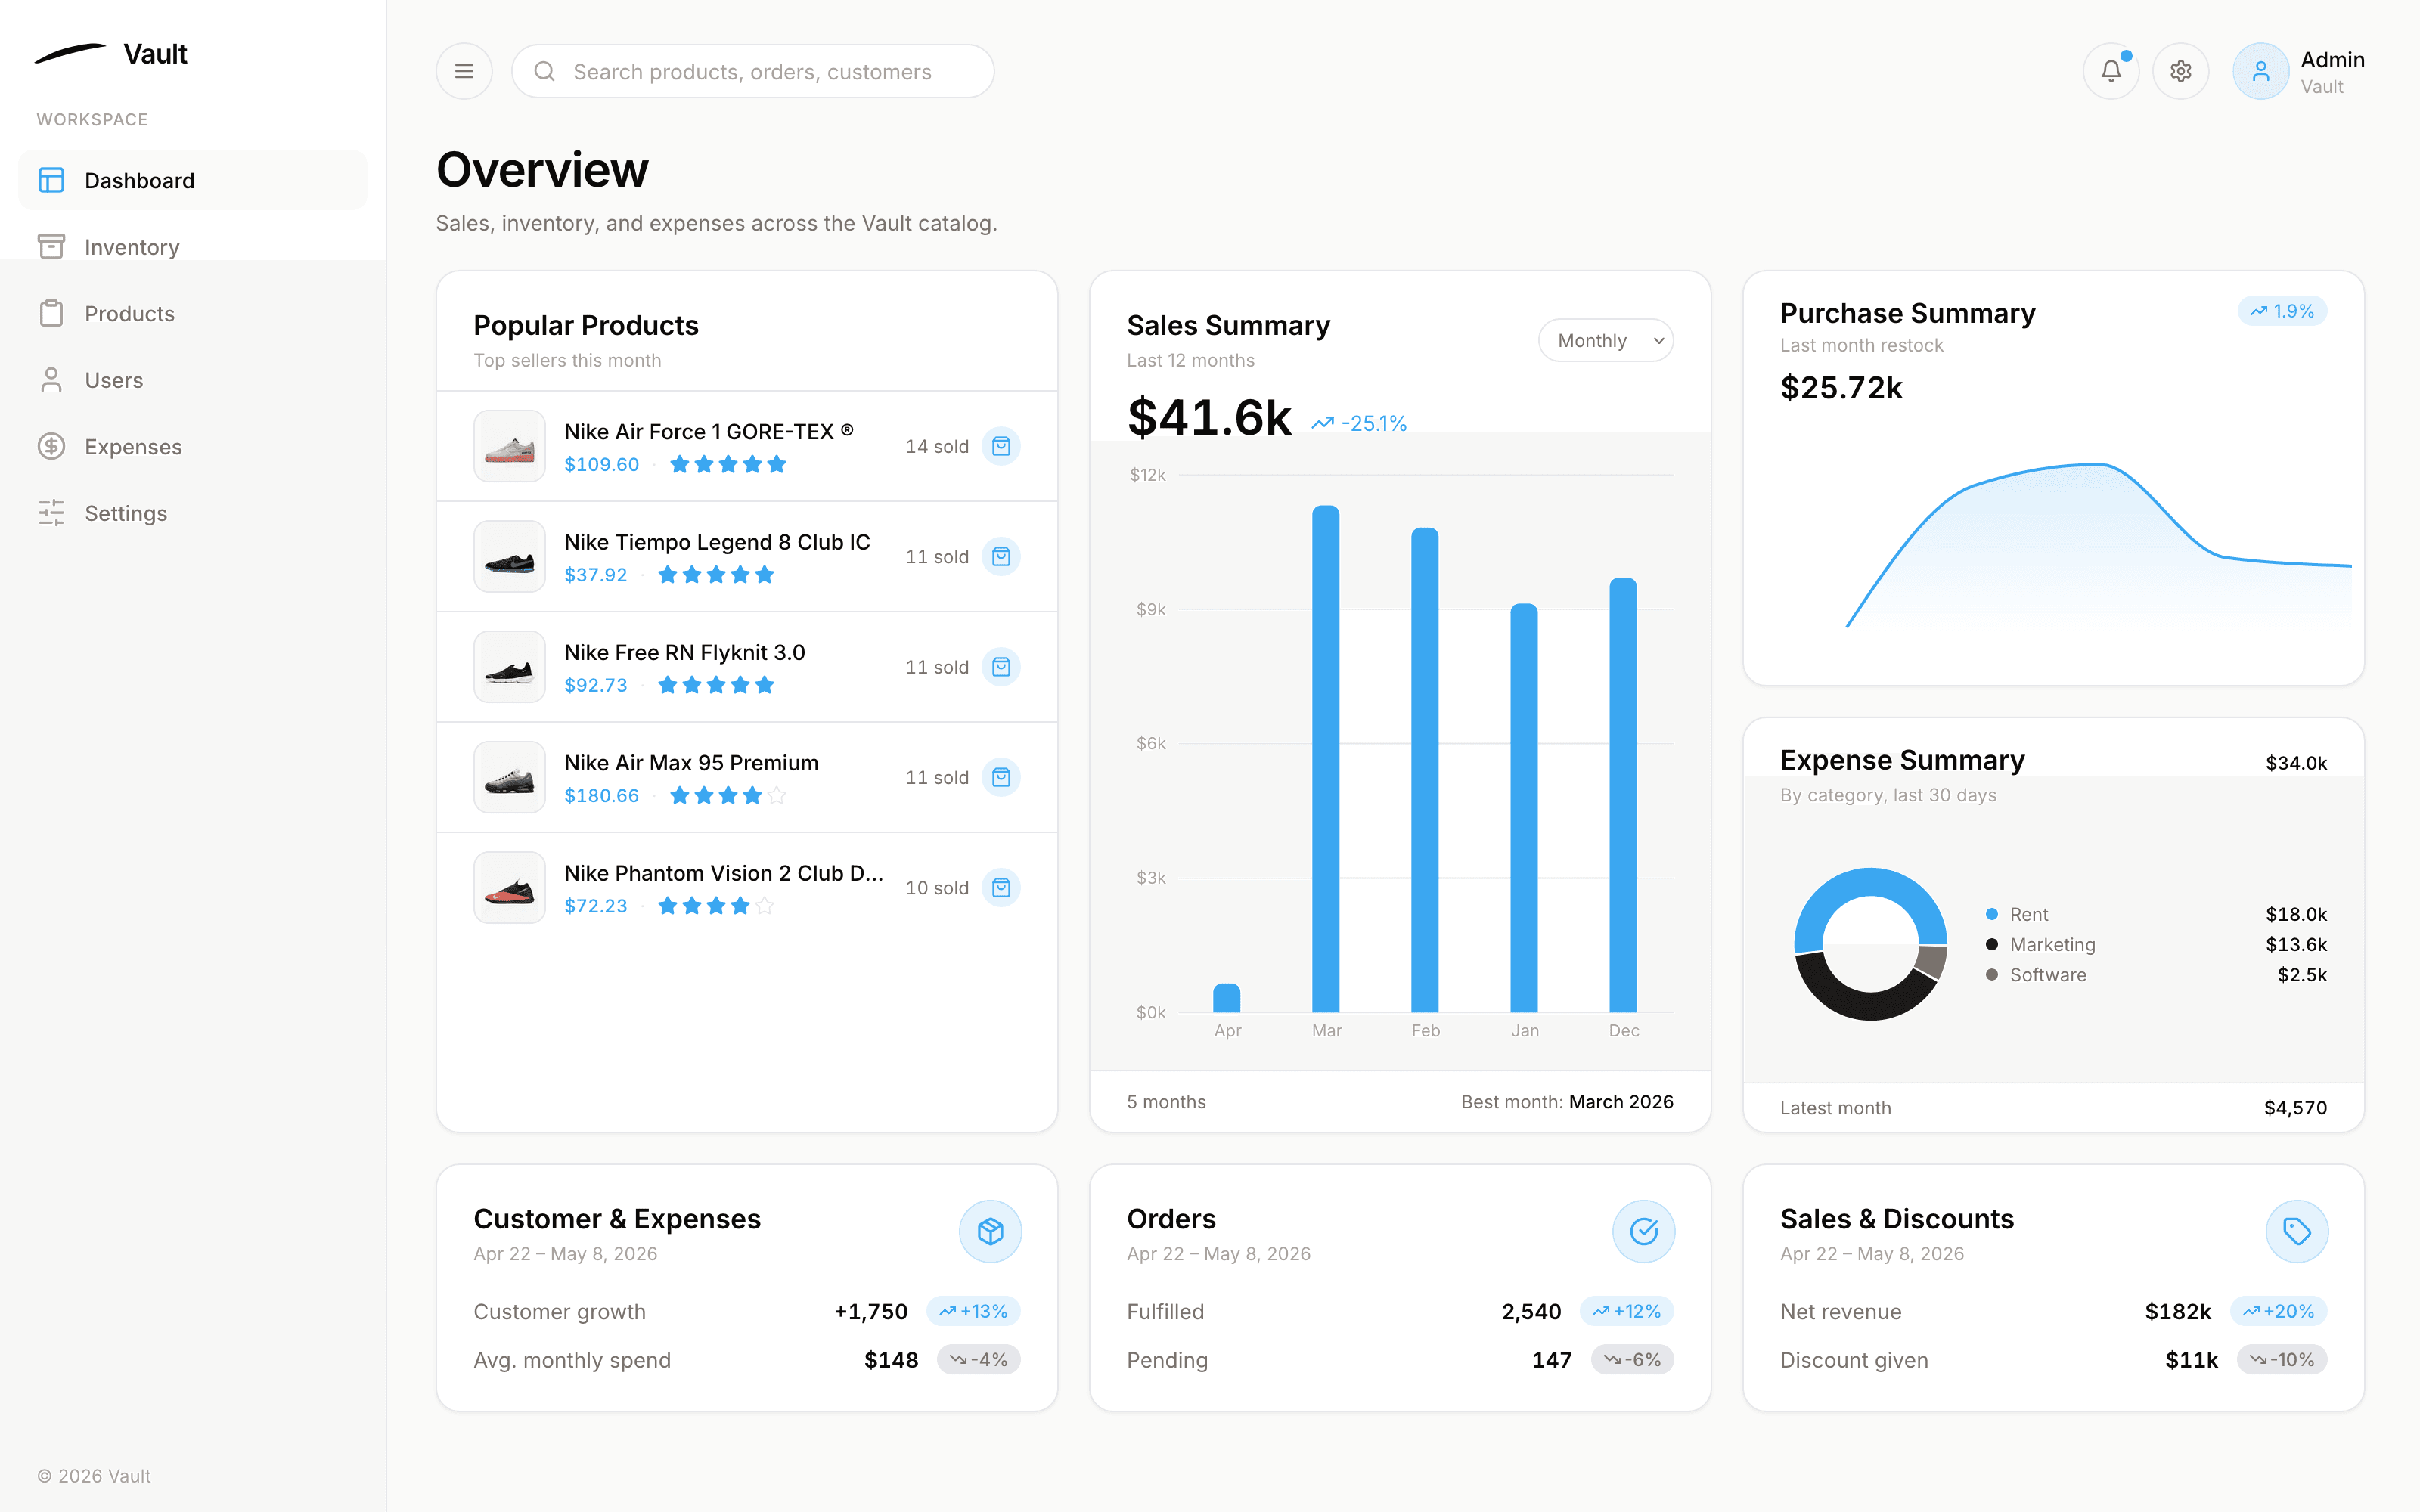2420x1512 pixels.
Task: Click the +13% customer growth badge
Action: (x=974, y=1311)
